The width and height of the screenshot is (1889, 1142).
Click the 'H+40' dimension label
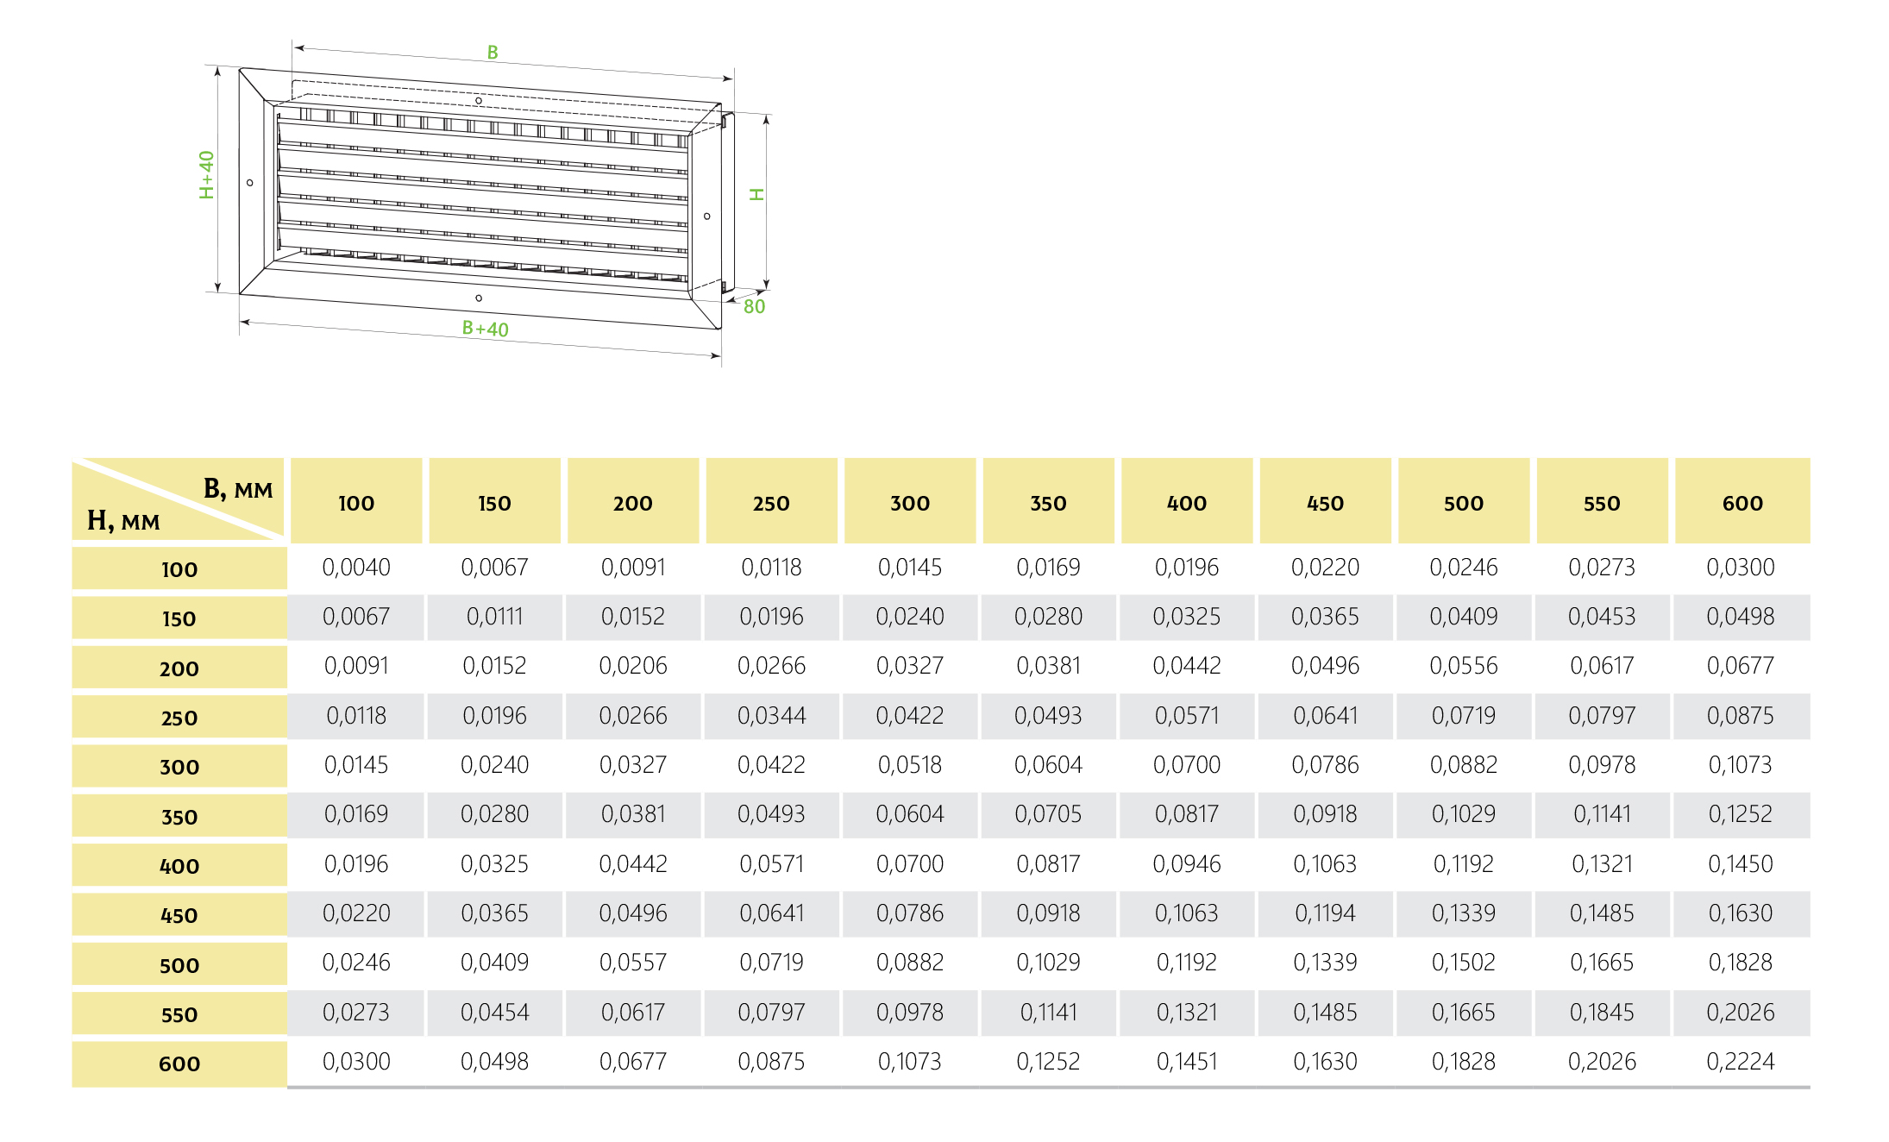pos(206,175)
